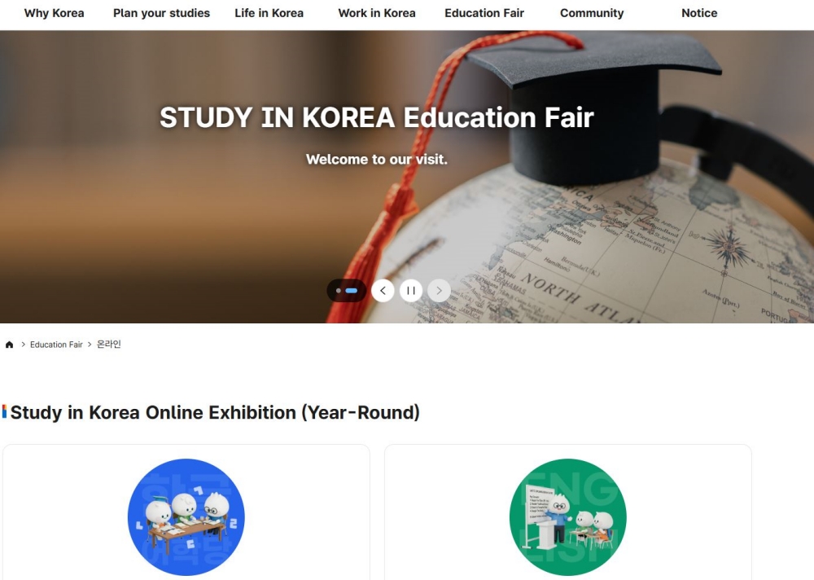This screenshot has height=580, width=814.
Task: Select the active blue slide indicator
Action: pos(352,291)
